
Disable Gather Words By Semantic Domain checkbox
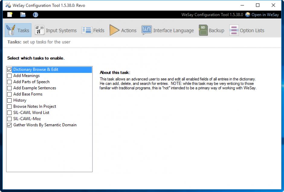coord(9,125)
